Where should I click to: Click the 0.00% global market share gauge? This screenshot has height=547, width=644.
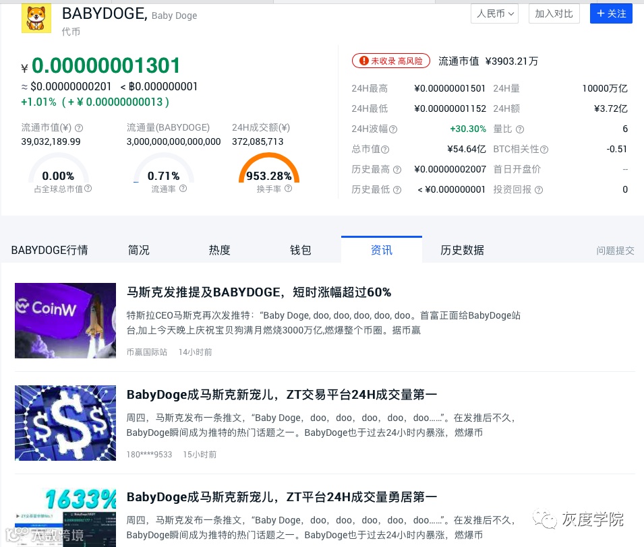click(58, 168)
